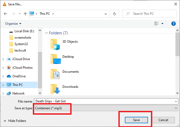Open System32 folder in sidebar
The image size is (180, 127).
[21, 44]
